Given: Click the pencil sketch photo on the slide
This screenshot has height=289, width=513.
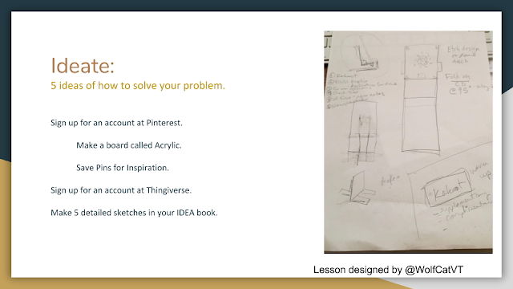Looking at the screenshot, I should (x=408, y=142).
